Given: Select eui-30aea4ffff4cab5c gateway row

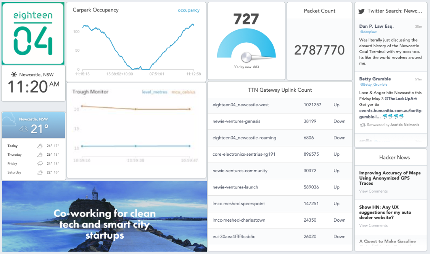Looking at the screenshot, I should 280,236.
